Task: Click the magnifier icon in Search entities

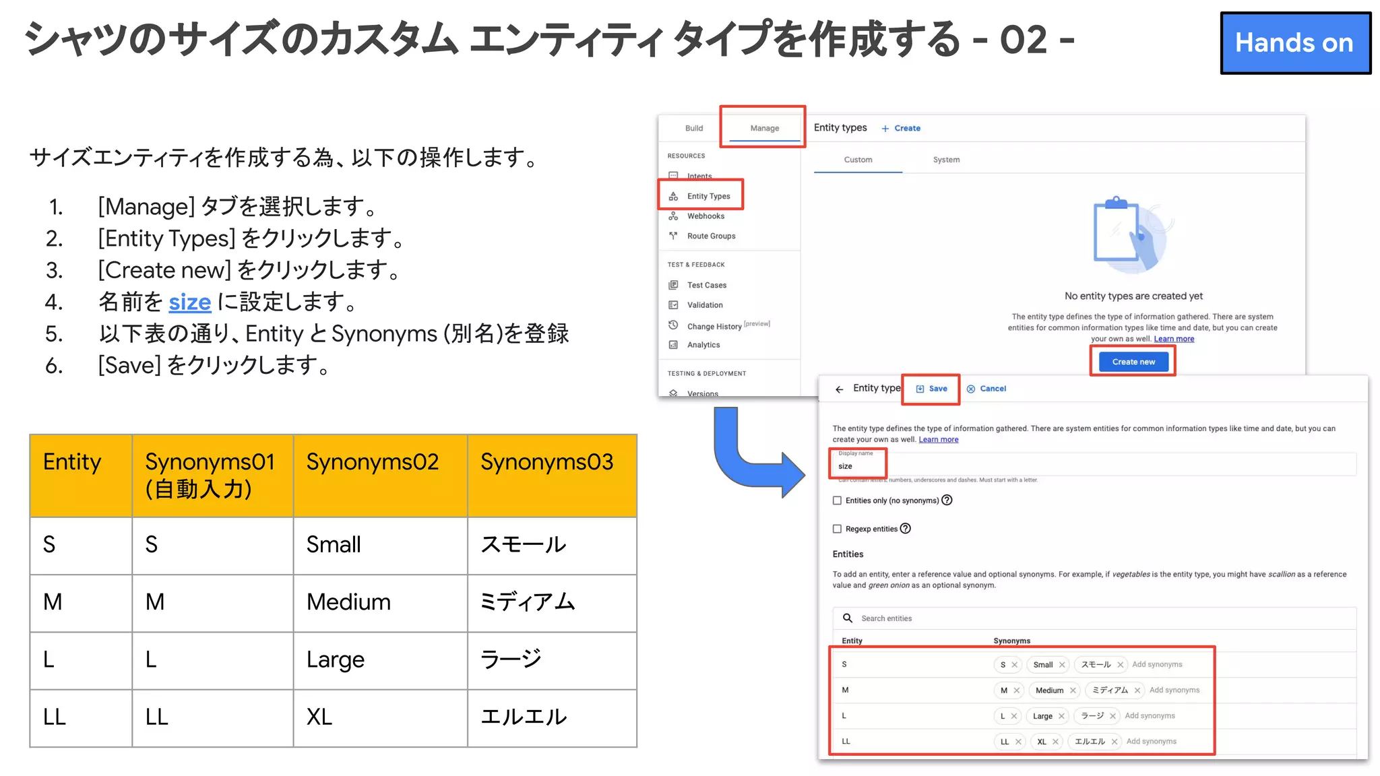Action: (848, 618)
